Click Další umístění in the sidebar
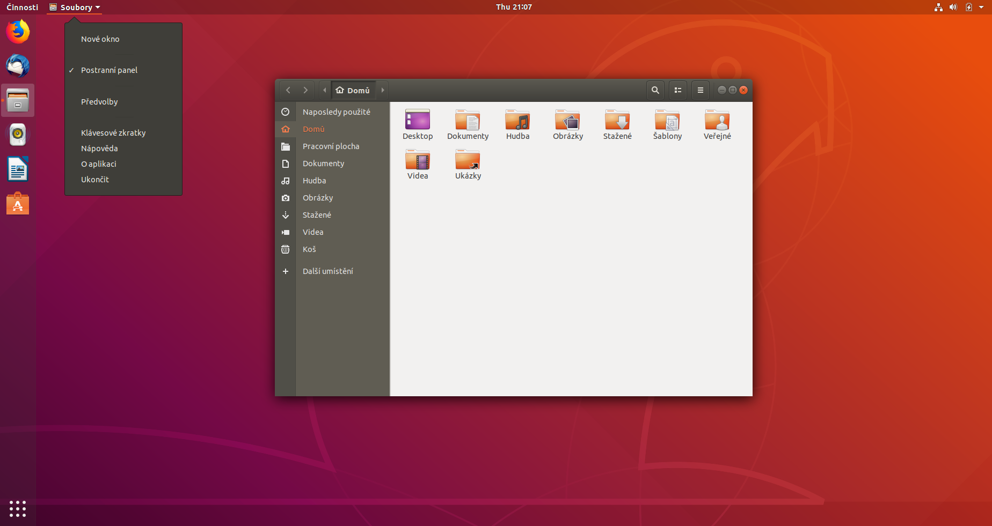Image resolution: width=992 pixels, height=526 pixels. point(333,271)
